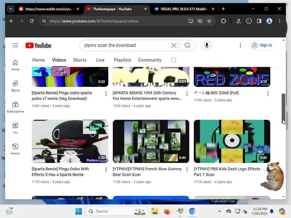Close the VEGAS_PRO_18 tab
Screen dimensions: 291x218
point(213,9)
